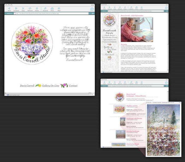Open Contact in the artist page sidebar
Image resolution: width=185 pixels, height=162 pixels.
[x=109, y=55]
